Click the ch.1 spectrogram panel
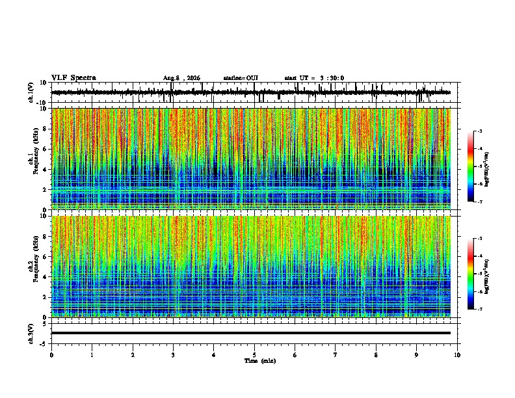 pos(251,159)
